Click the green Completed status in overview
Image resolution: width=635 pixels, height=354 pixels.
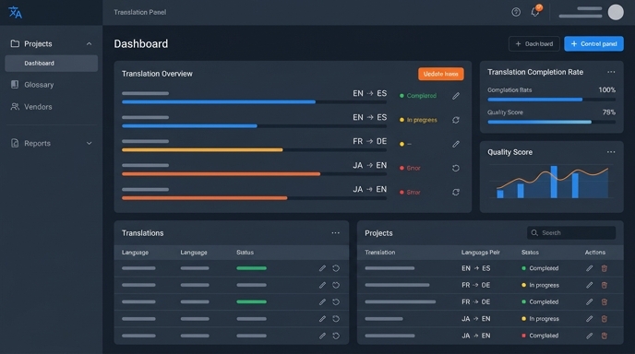pos(418,96)
